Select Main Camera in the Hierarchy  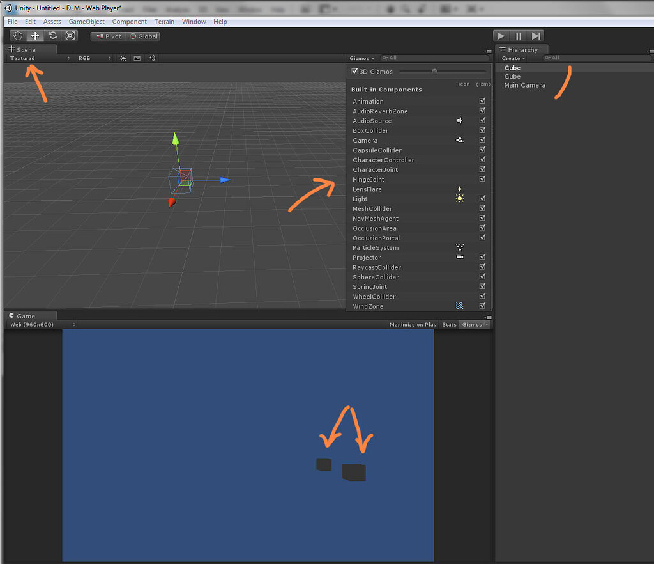click(526, 84)
